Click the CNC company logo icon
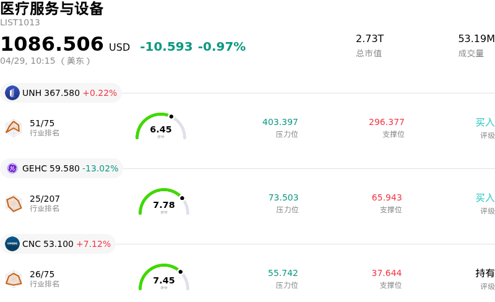This screenshot has height=302, width=495. tap(12, 244)
